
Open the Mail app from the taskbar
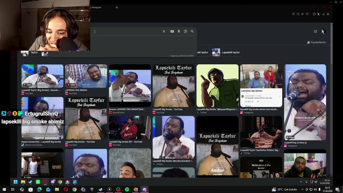[48, 190]
